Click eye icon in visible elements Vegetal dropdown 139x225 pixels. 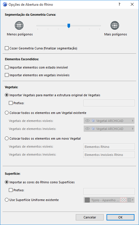tap(87, 121)
